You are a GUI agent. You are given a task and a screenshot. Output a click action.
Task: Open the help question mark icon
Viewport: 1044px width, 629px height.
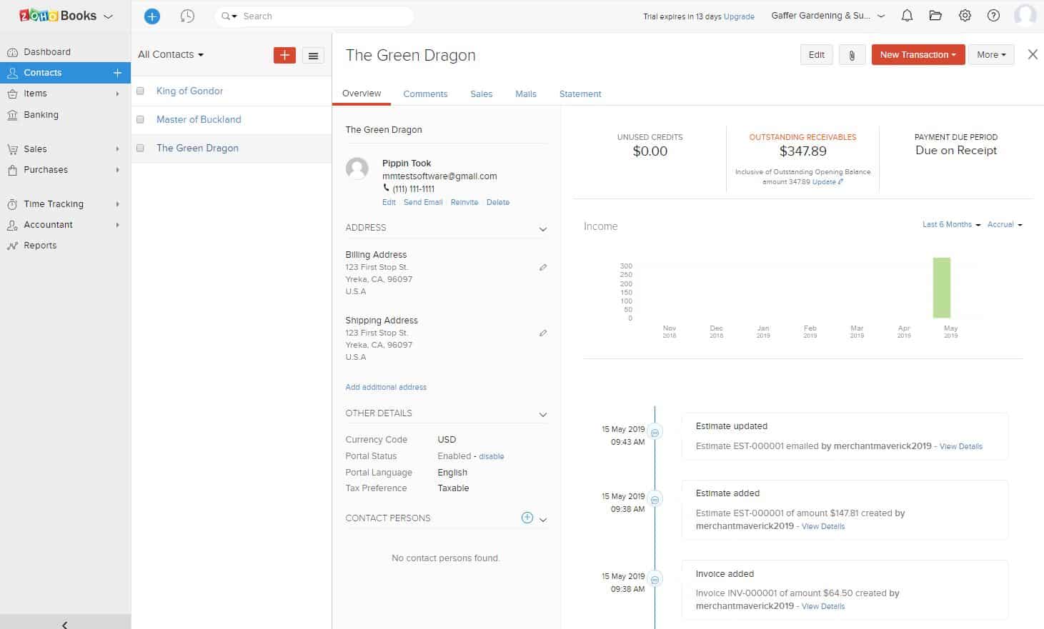pyautogui.click(x=993, y=16)
